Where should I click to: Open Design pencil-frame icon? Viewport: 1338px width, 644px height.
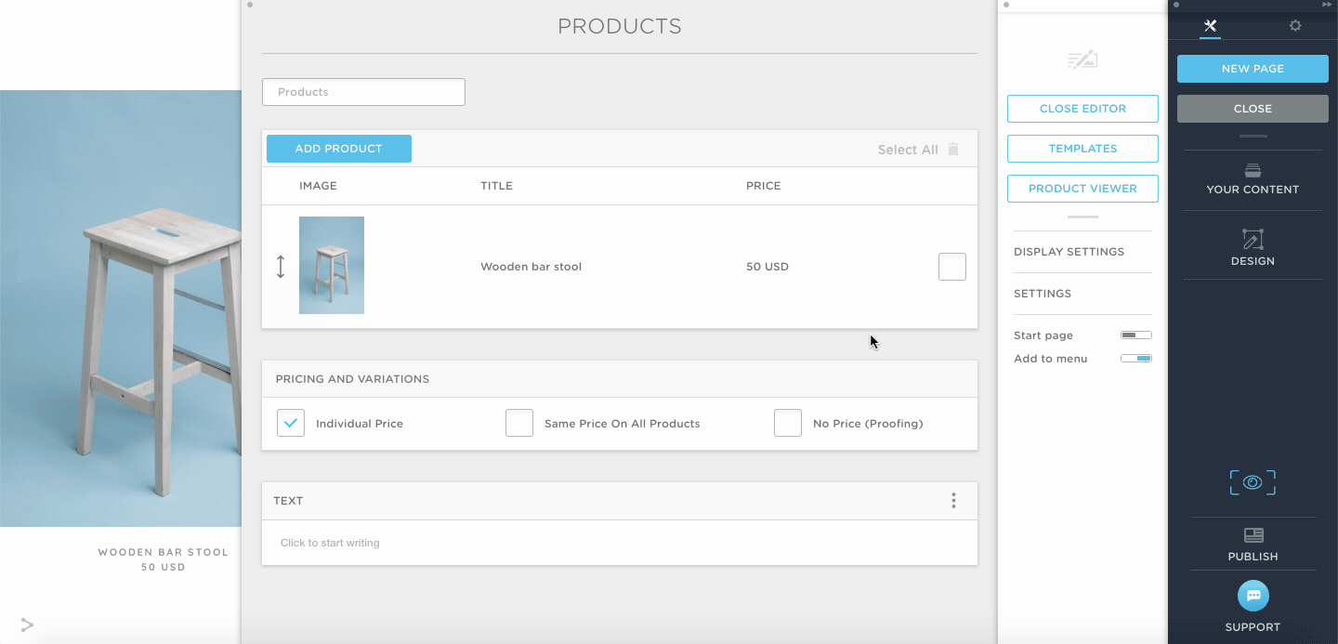point(1253,239)
